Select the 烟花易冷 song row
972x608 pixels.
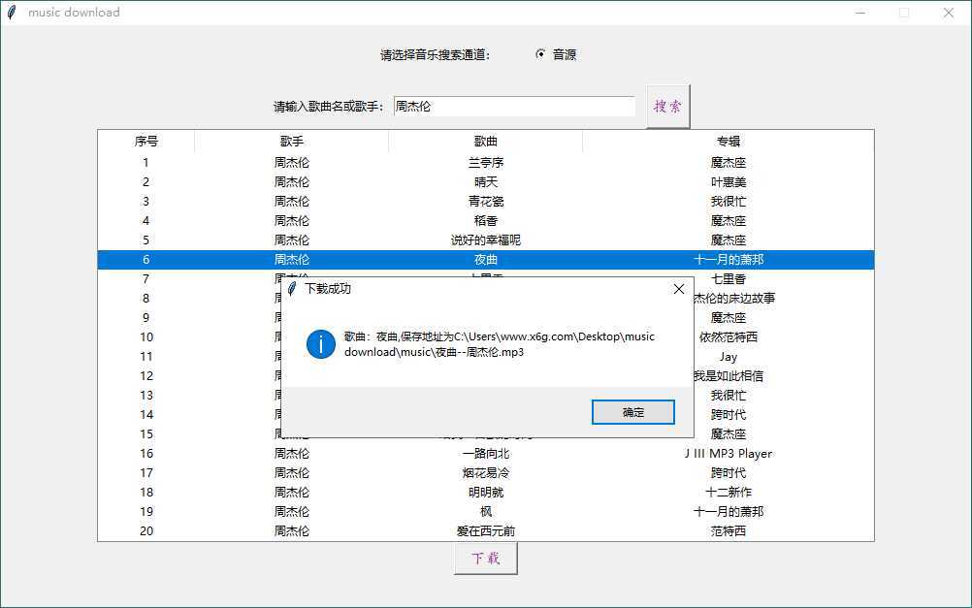click(485, 472)
